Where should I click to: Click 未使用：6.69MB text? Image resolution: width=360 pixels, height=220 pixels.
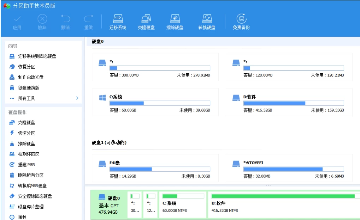coord(329,176)
